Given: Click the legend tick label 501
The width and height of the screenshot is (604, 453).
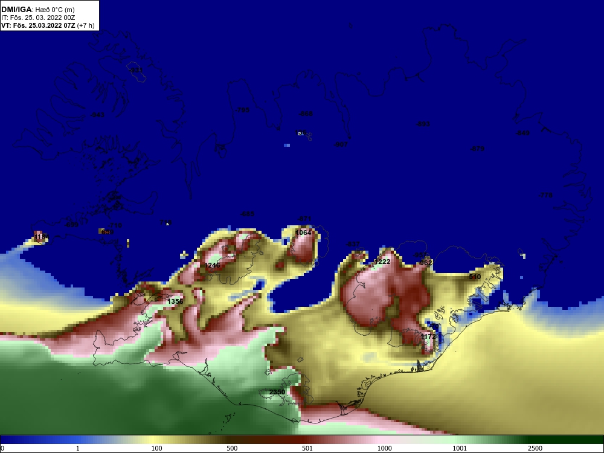Looking at the screenshot, I should 307,448.
